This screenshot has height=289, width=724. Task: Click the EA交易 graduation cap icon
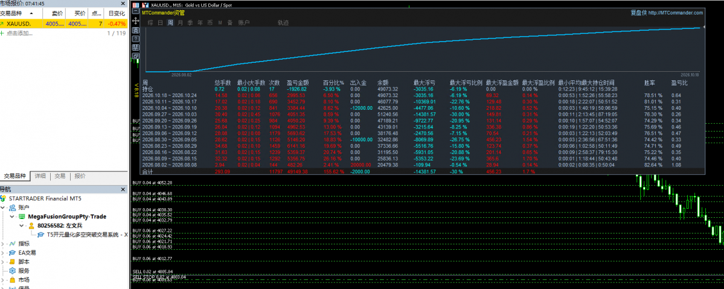pyautogui.click(x=13, y=253)
